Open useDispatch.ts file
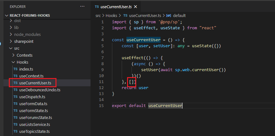 click(32, 97)
